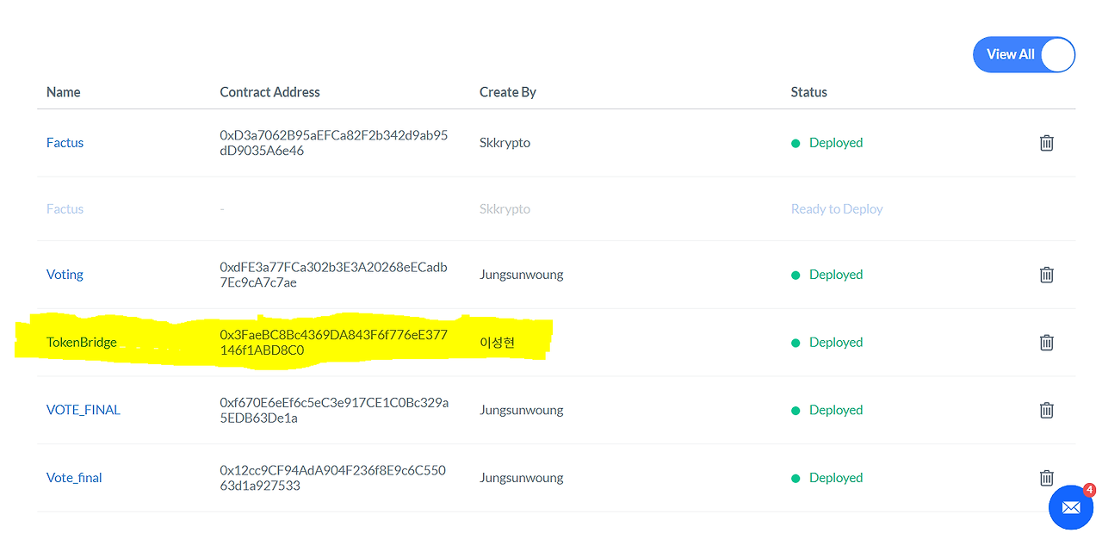Click the trash icon for Voting contract
The image size is (1102, 539).
(1046, 275)
